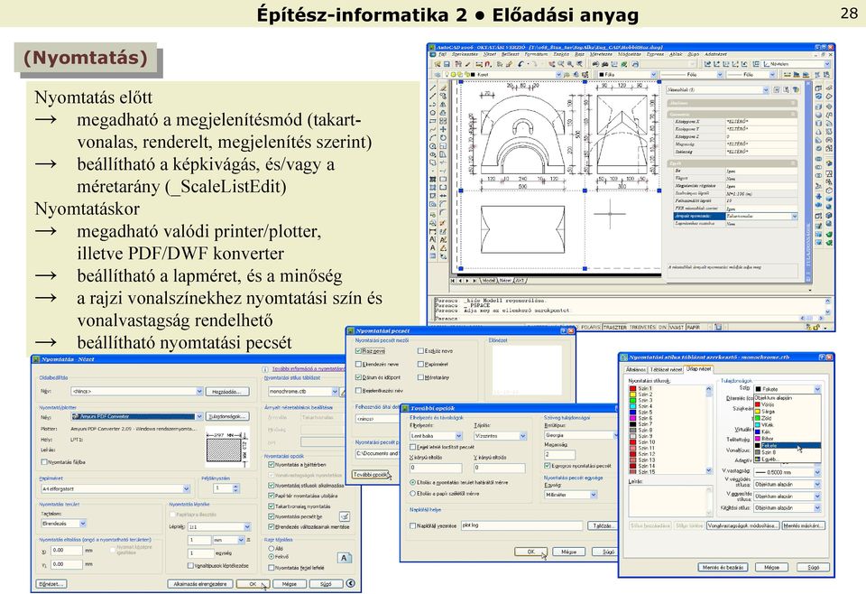Toggle Dátum és időpont checkbox
This screenshot has height=594, width=866.
pos(358,377)
